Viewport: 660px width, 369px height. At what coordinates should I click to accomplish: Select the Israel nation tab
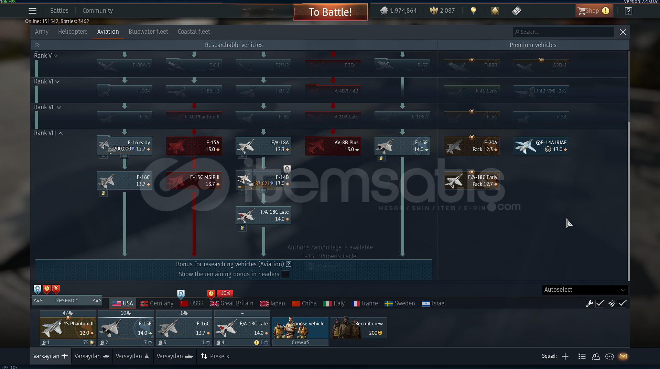pos(434,303)
